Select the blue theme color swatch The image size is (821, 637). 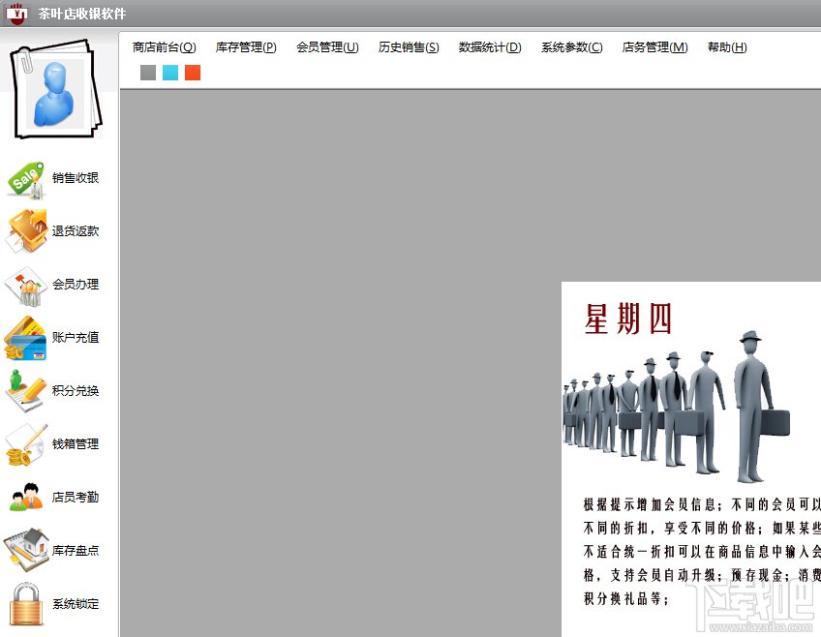pyautogui.click(x=170, y=73)
